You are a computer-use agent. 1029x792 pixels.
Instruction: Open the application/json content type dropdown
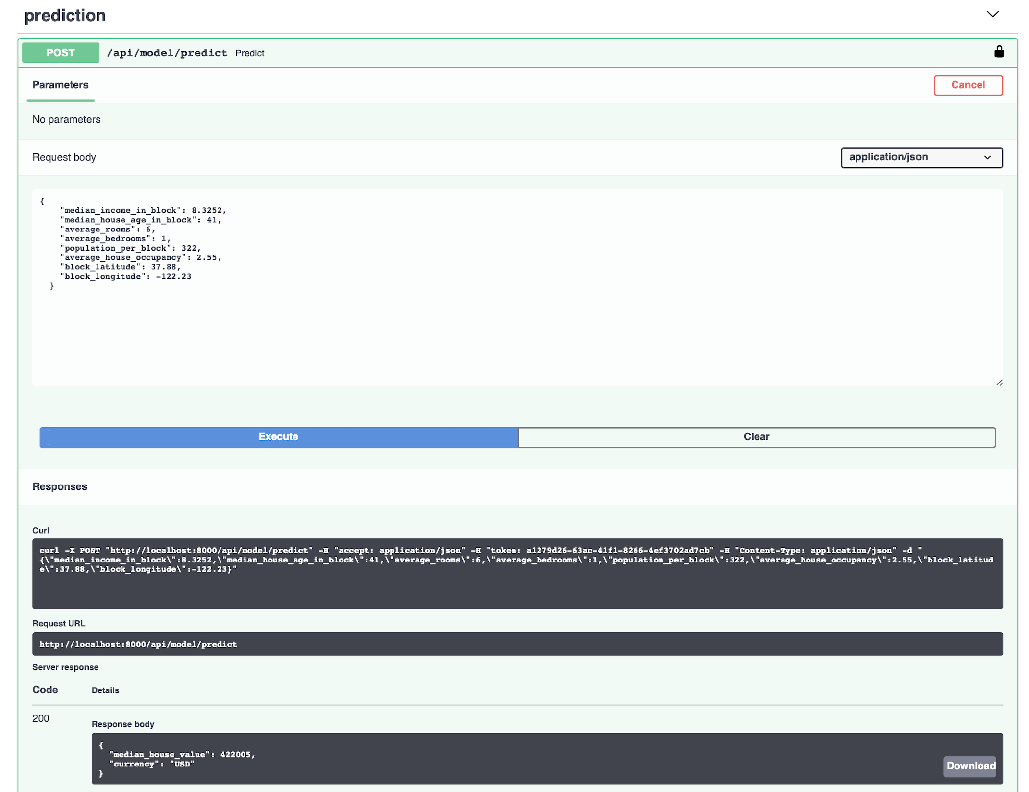pyautogui.click(x=921, y=157)
